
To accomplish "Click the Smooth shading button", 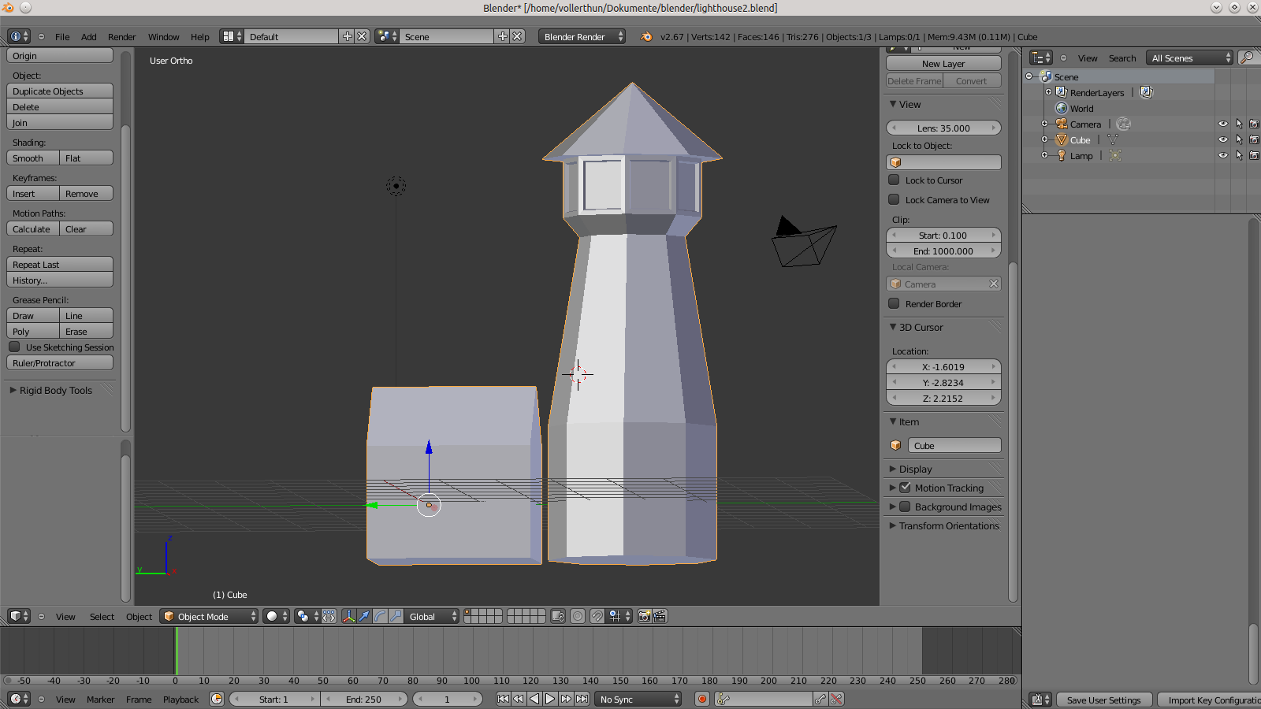I will coord(32,158).
